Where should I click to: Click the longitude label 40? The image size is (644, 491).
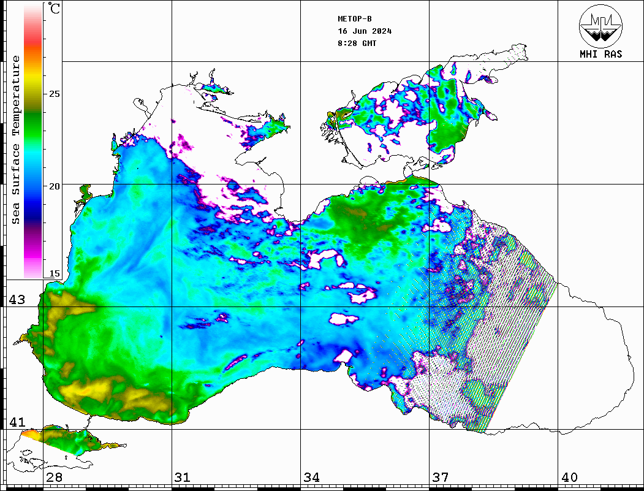(x=569, y=478)
